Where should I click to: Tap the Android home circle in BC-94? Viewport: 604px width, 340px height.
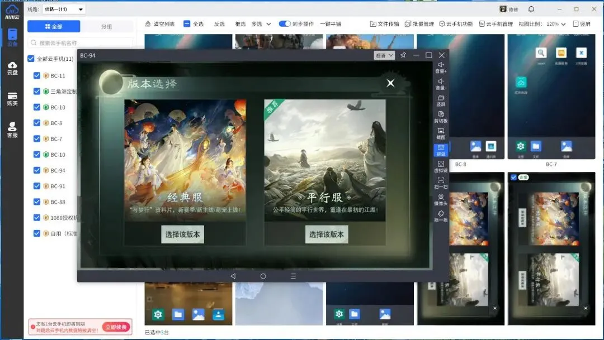click(263, 276)
